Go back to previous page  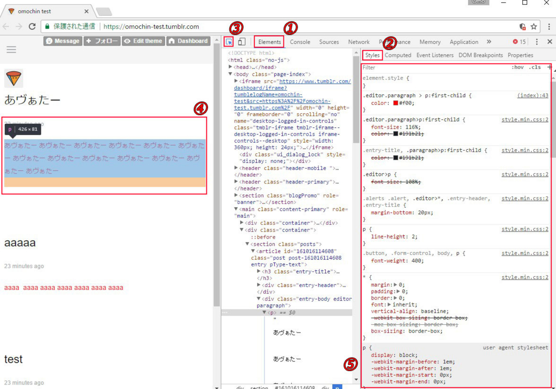6,26
